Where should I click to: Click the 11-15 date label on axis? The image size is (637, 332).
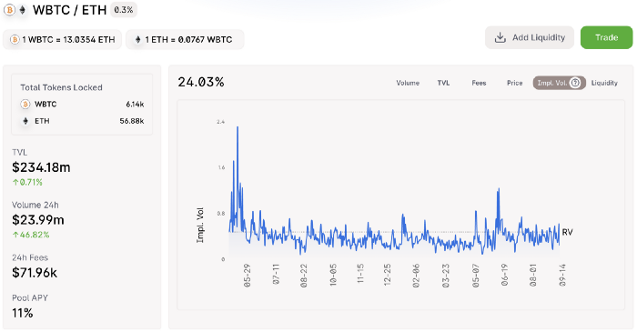pyautogui.click(x=360, y=274)
